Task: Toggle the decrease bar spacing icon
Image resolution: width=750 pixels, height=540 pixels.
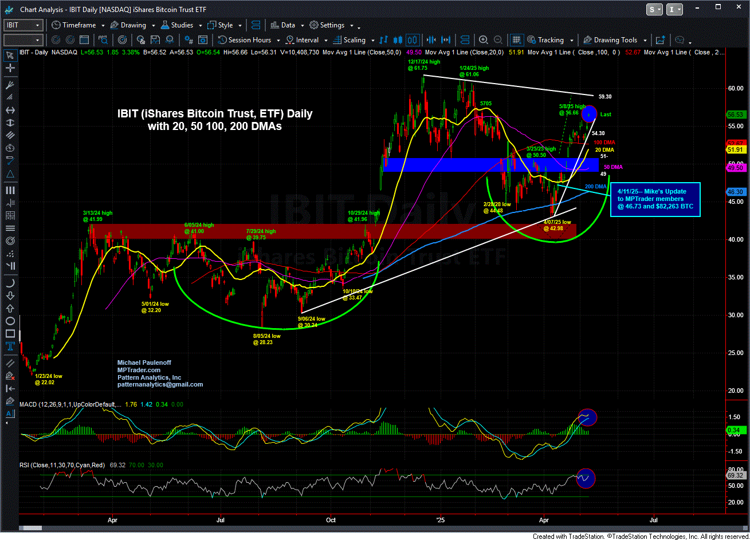Action: click(x=431, y=40)
